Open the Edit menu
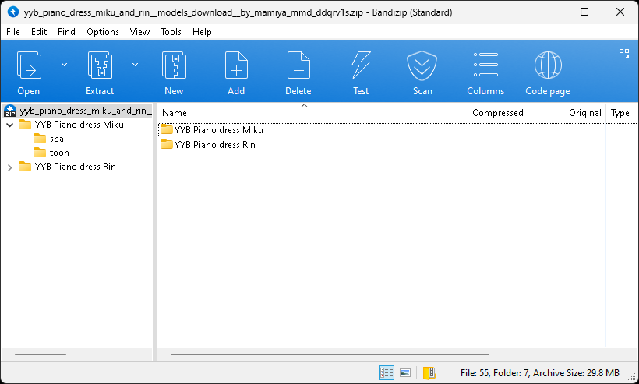Screen dimensions: 639x384 tap(39, 32)
